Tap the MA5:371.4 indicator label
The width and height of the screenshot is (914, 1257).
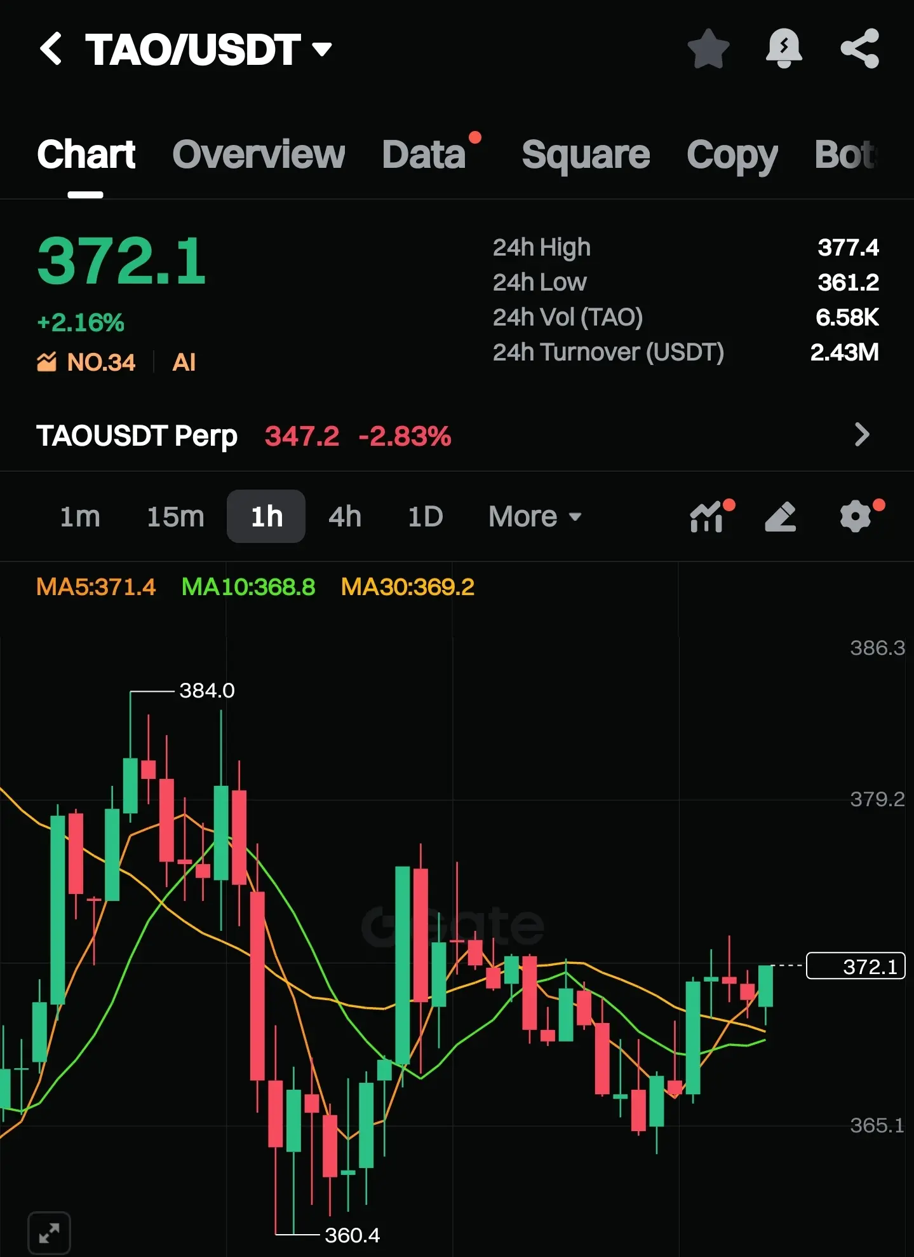pyautogui.click(x=95, y=587)
